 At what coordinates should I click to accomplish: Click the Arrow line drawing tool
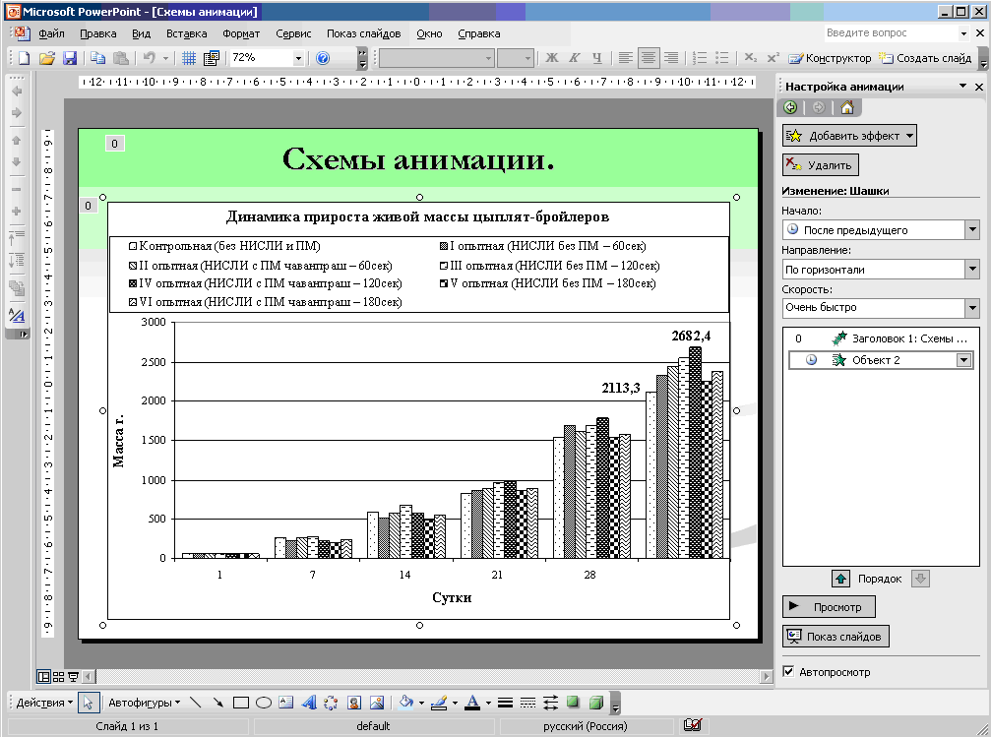point(217,703)
